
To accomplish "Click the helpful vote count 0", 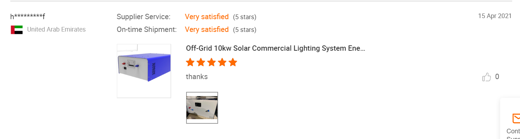I will point(497,77).
